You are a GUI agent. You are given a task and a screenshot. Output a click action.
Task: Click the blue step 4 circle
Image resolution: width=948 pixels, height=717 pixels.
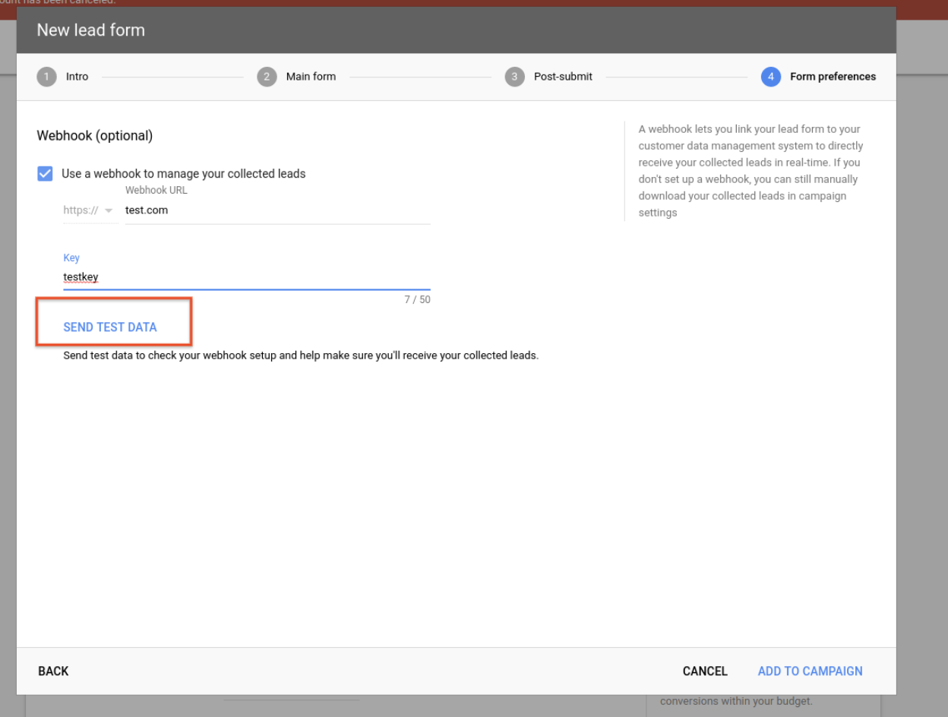click(770, 77)
